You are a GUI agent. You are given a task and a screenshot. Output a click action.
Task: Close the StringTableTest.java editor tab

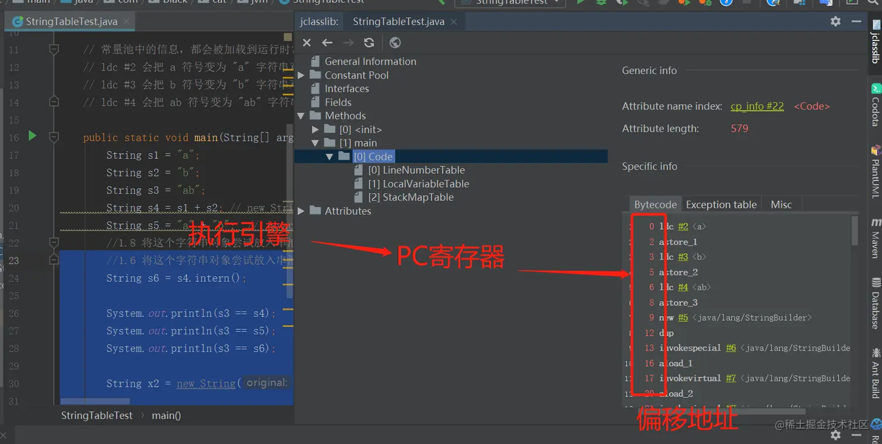[x=125, y=22]
